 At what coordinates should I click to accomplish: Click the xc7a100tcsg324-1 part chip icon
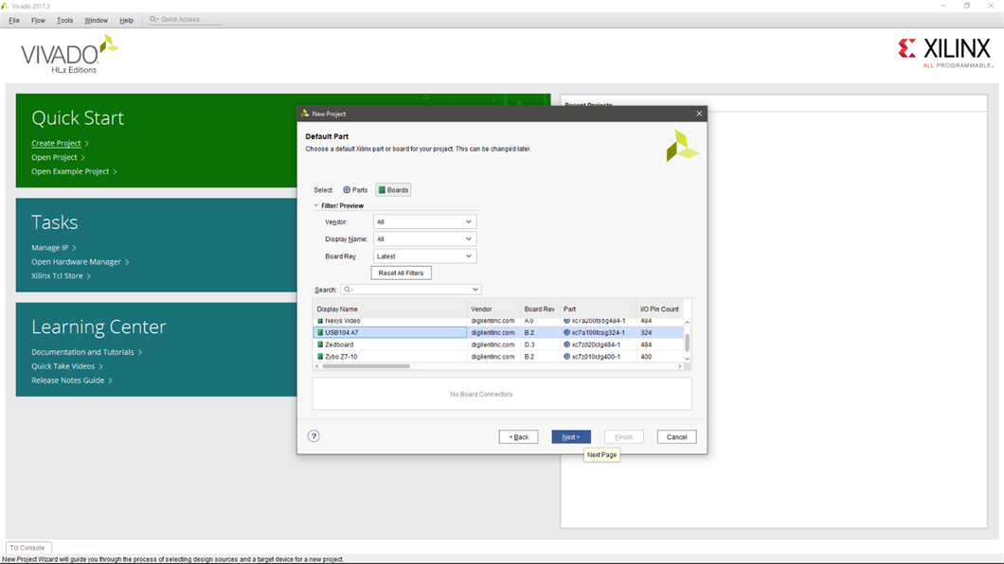point(566,333)
